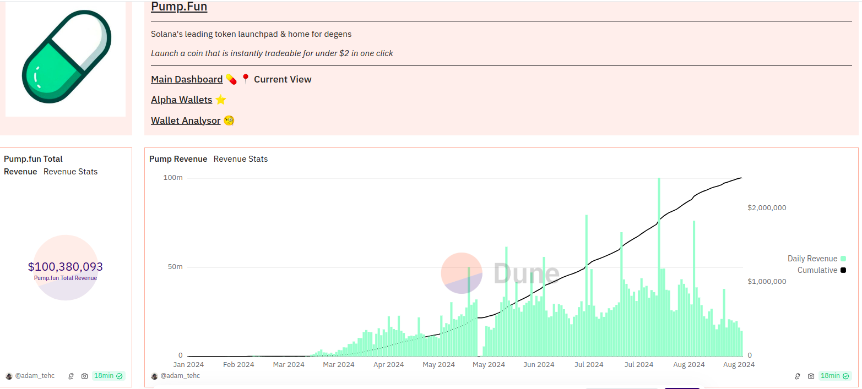Click the camera screenshot icon in Total Revenue panel

point(84,376)
